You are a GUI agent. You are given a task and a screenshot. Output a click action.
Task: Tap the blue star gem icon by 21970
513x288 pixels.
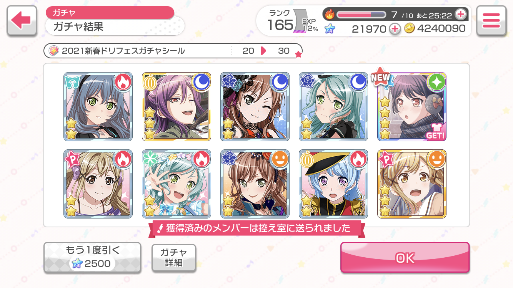[x=330, y=28]
